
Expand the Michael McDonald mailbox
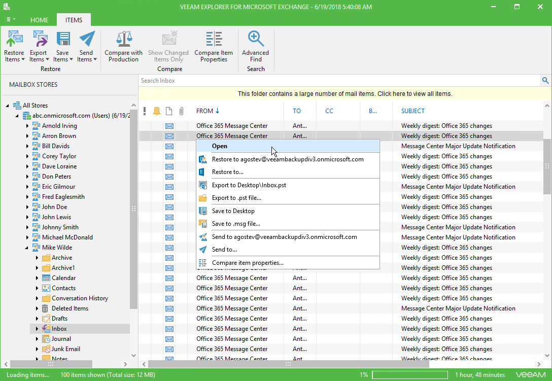click(x=27, y=237)
